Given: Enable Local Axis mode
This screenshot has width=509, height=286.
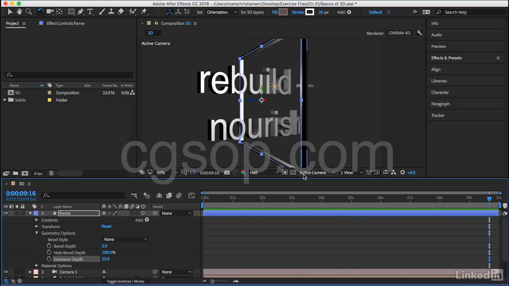Looking at the screenshot, I should click(169, 12).
